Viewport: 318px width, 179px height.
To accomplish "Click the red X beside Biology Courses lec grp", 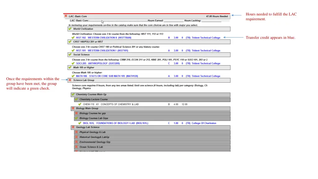I will tap(76, 113).
